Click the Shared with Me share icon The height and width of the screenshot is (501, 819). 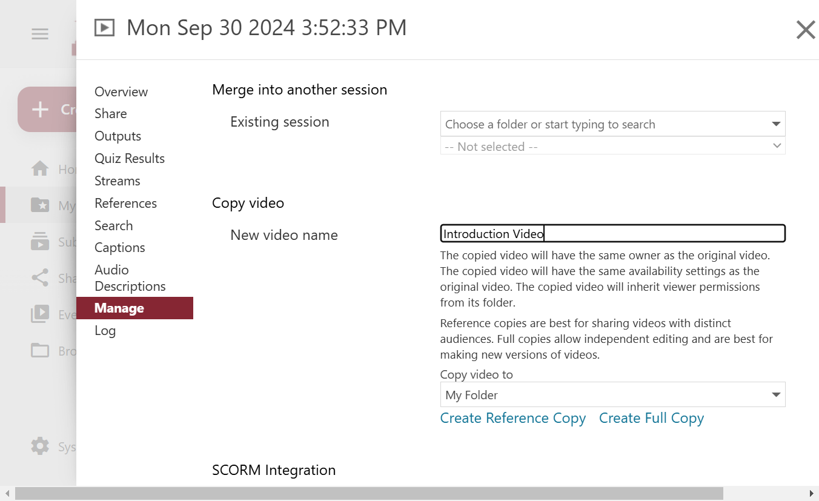[x=40, y=278]
